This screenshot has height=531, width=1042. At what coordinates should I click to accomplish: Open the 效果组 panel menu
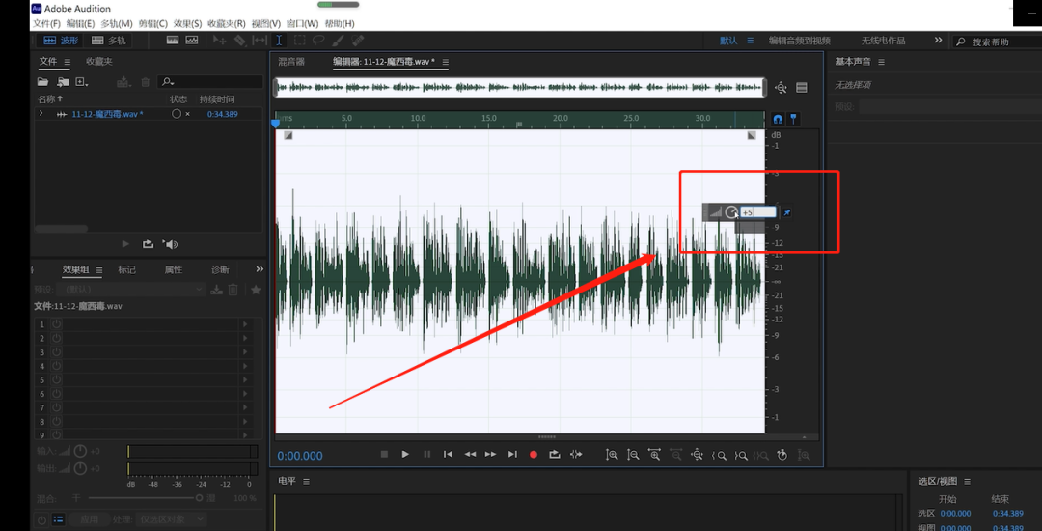point(99,269)
